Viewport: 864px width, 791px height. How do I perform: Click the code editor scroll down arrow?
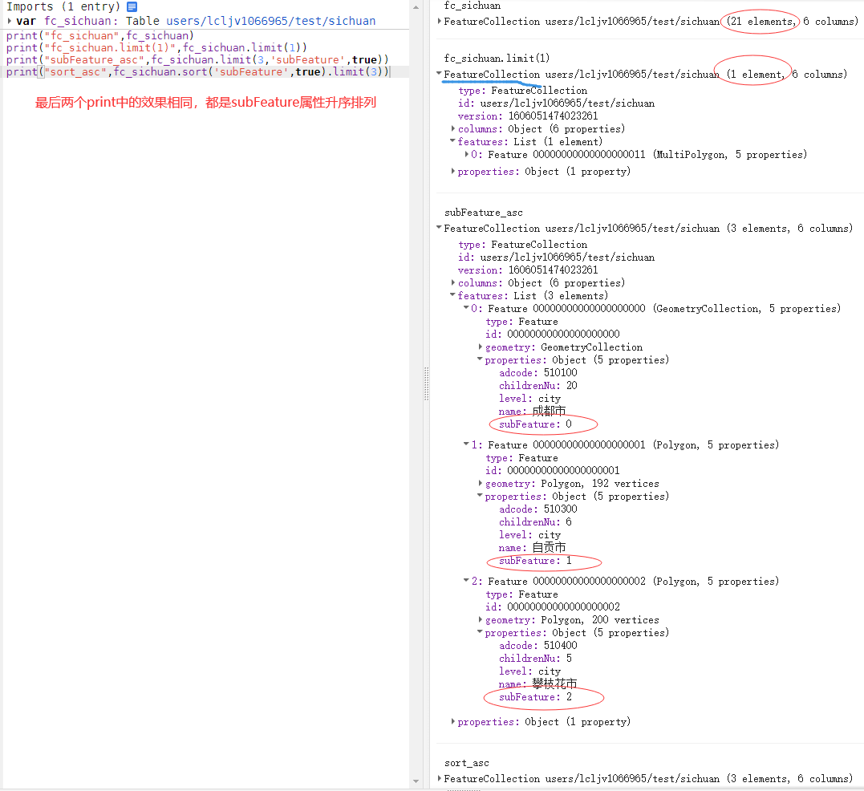[x=416, y=781]
